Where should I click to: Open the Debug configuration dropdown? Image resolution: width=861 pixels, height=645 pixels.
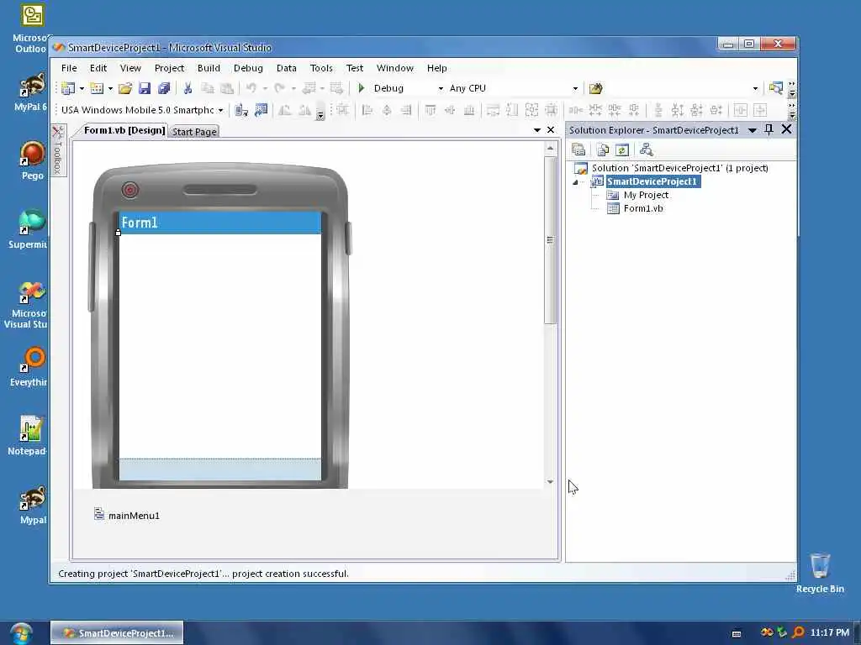click(x=441, y=88)
